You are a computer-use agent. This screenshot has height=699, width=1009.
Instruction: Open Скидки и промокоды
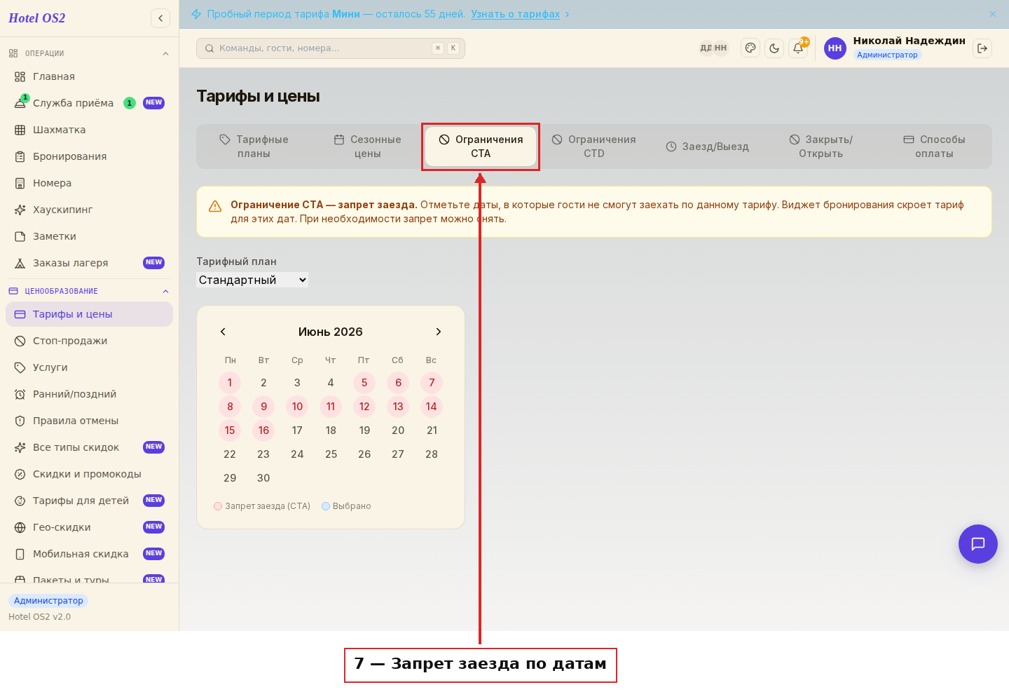(x=89, y=474)
